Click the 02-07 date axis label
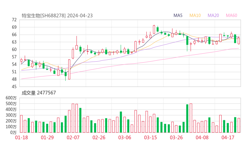 pyautogui.click(x=73, y=137)
